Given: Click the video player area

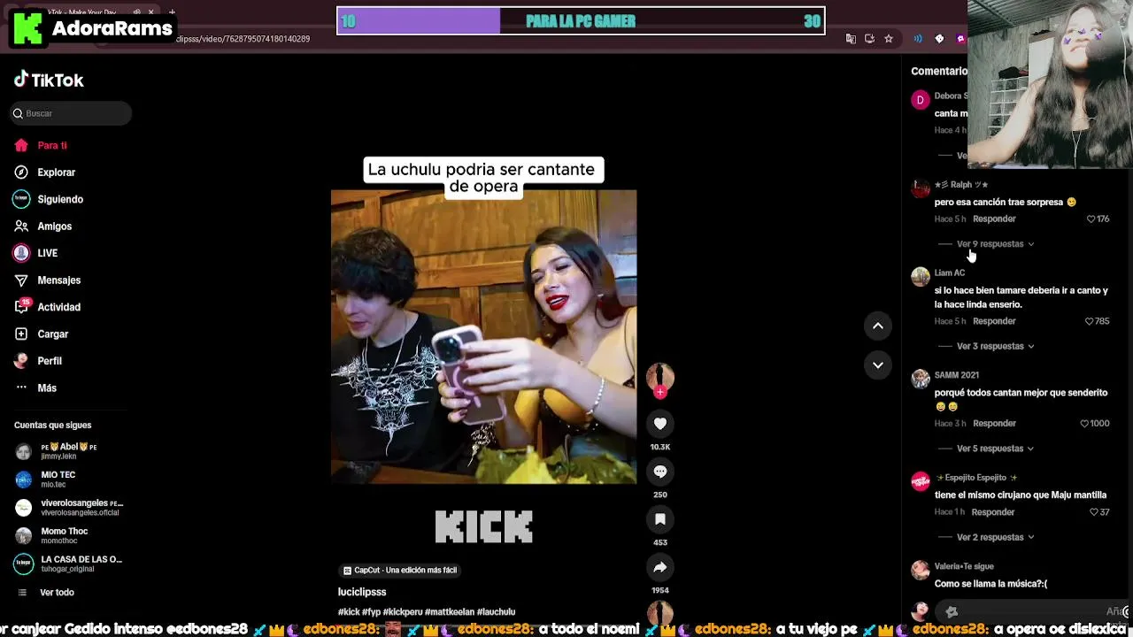Looking at the screenshot, I should point(483,336).
